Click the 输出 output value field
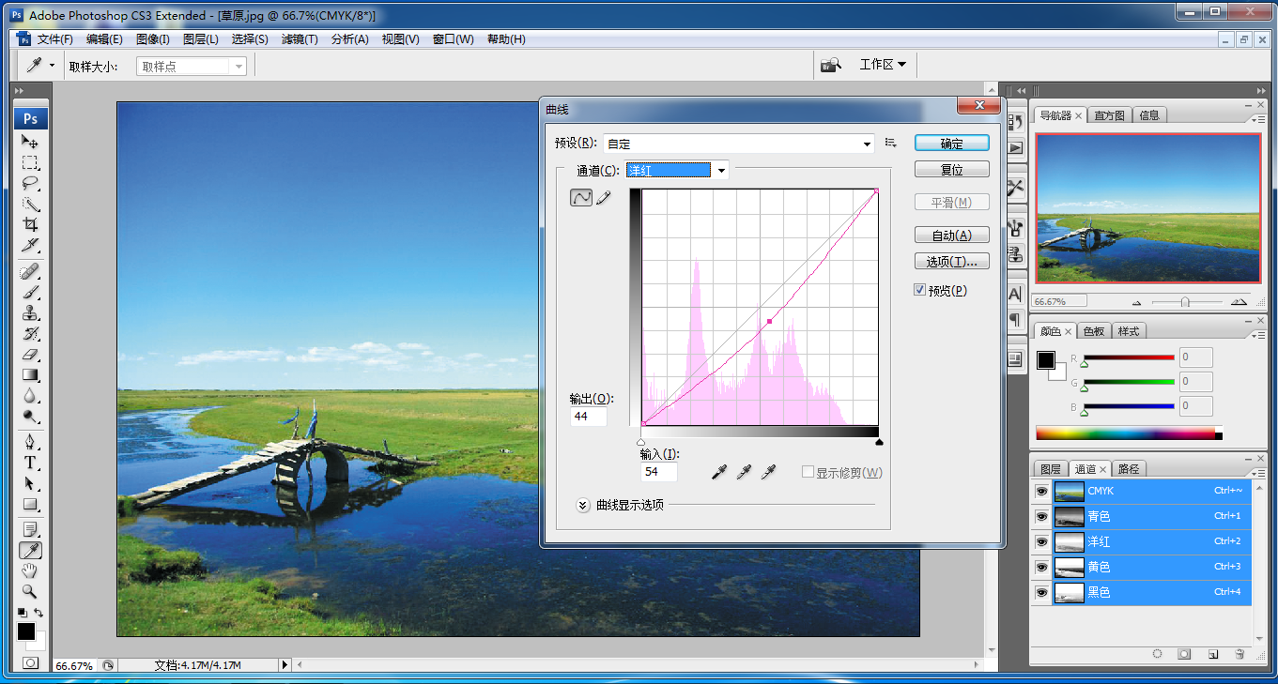The image size is (1278, 684). pos(589,417)
